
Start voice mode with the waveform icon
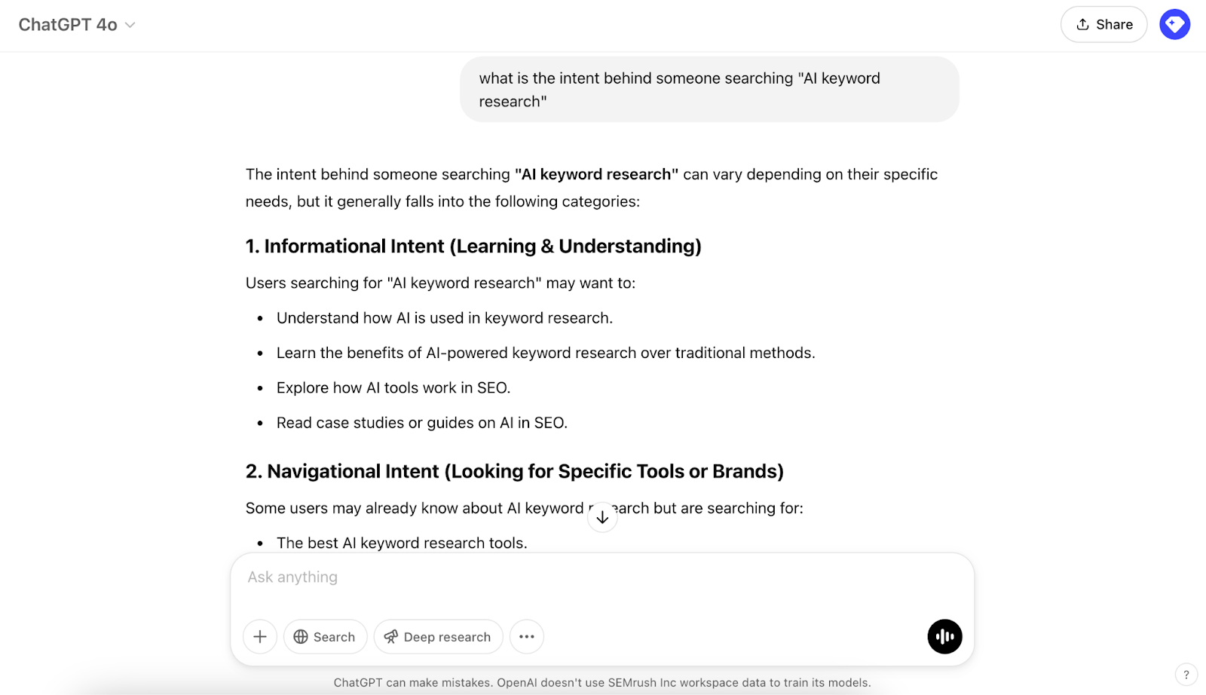click(944, 636)
